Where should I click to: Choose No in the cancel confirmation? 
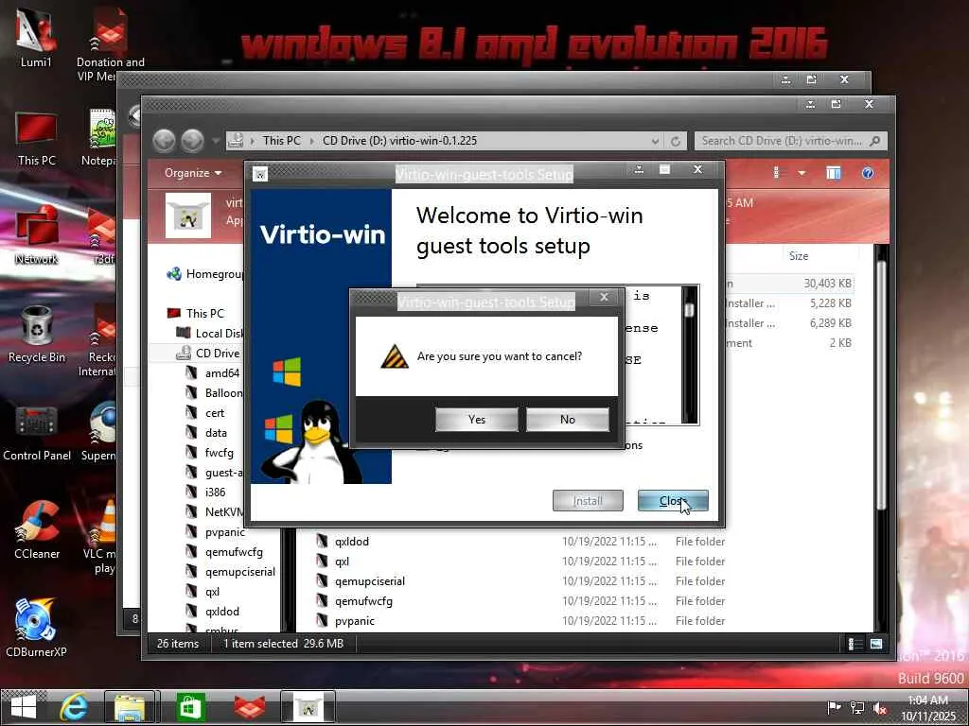pyautogui.click(x=568, y=419)
